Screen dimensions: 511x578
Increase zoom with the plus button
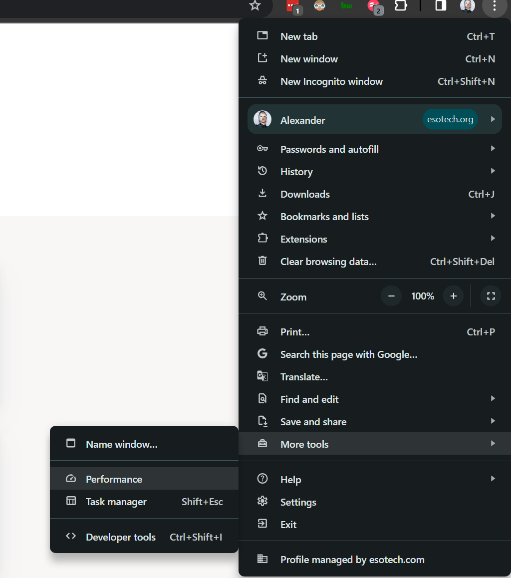(453, 296)
